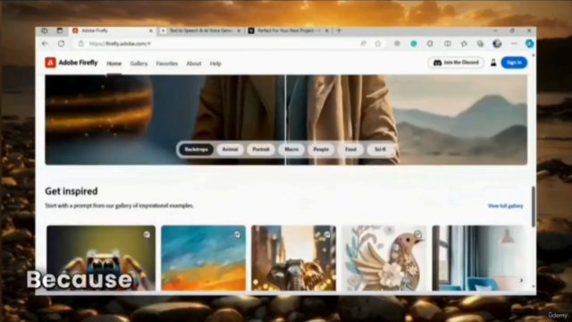Select the Macro category pill
The height and width of the screenshot is (322, 572).
[291, 149]
